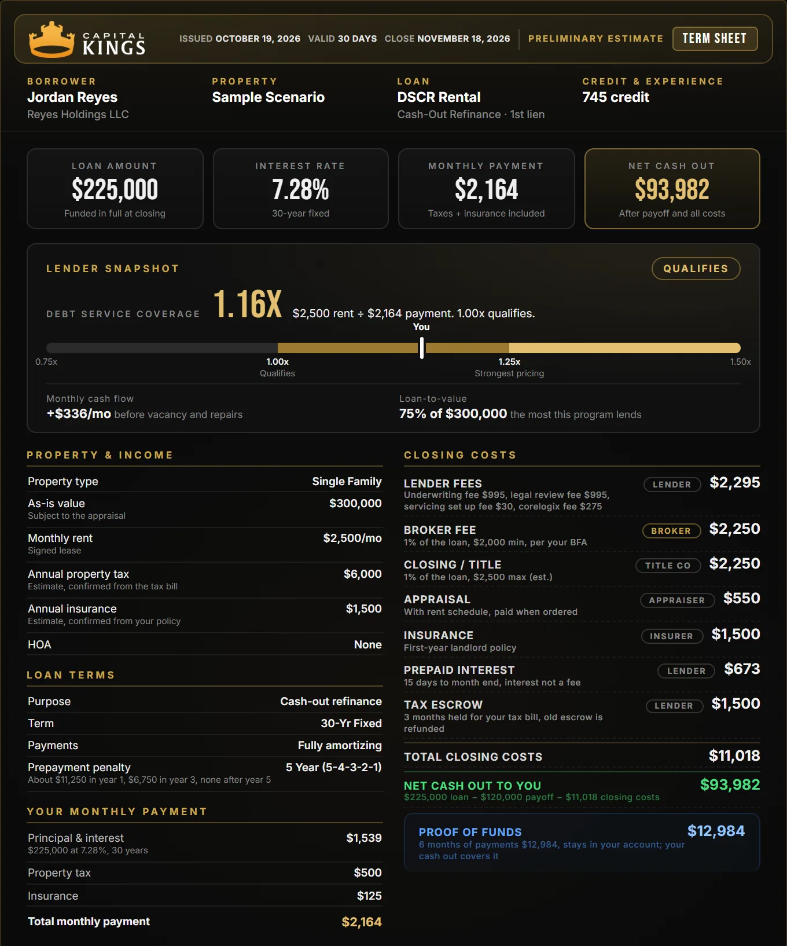The height and width of the screenshot is (946, 787).
Task: Click the Monthly Payment $2,164 card
Action: coord(486,189)
